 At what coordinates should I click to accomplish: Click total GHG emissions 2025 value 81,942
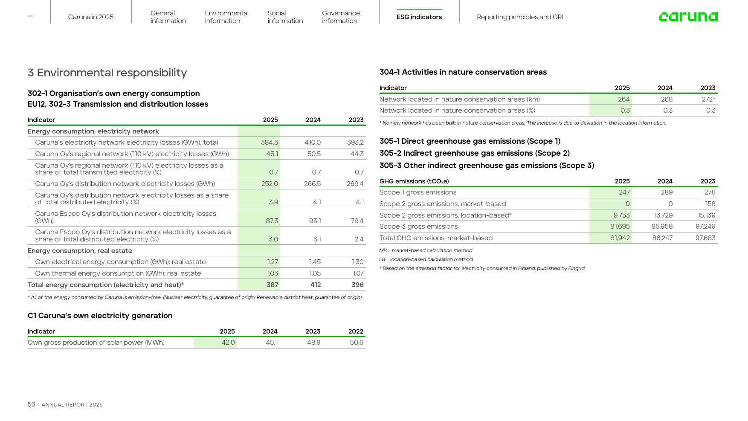pos(620,238)
